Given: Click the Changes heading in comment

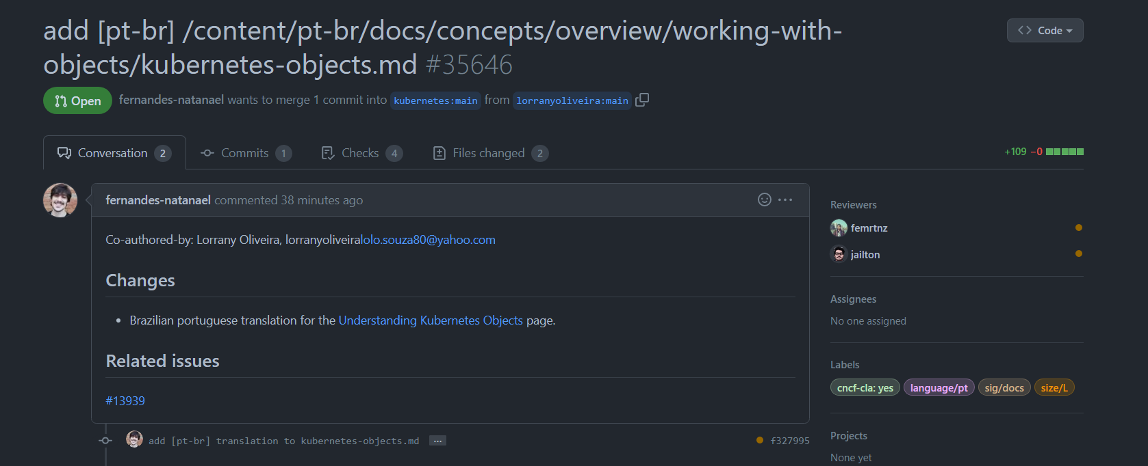Looking at the screenshot, I should click(x=140, y=281).
